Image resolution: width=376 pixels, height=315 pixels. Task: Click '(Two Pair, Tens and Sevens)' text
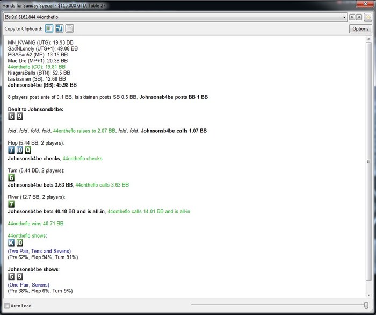[x=39, y=251]
